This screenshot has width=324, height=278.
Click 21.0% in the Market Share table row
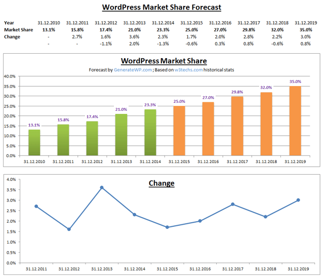(134, 30)
